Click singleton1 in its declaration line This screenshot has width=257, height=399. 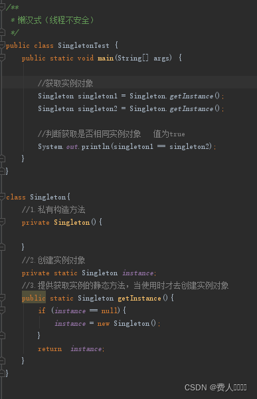[98, 96]
